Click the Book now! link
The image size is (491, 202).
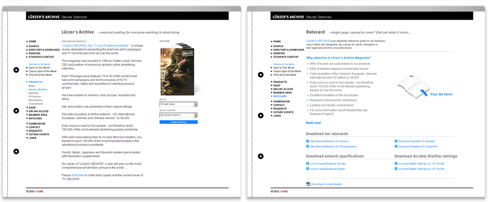click(313, 123)
